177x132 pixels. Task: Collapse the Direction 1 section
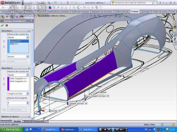click(x=29, y=31)
